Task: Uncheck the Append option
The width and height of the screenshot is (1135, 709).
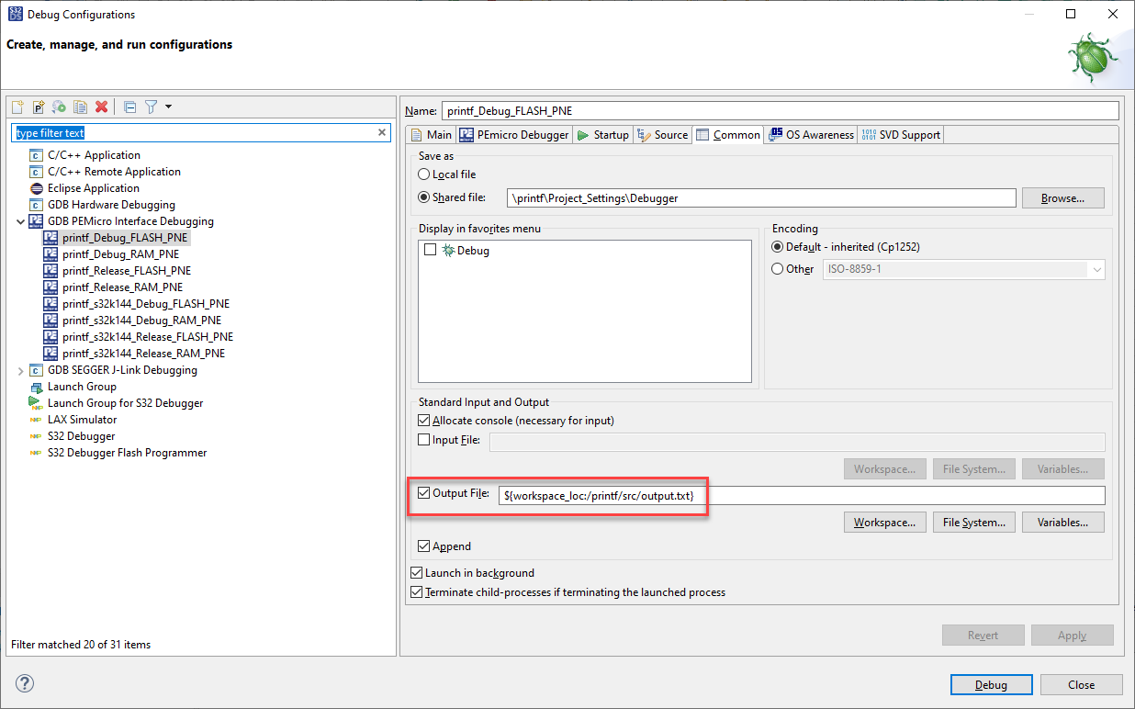Action: pos(424,546)
